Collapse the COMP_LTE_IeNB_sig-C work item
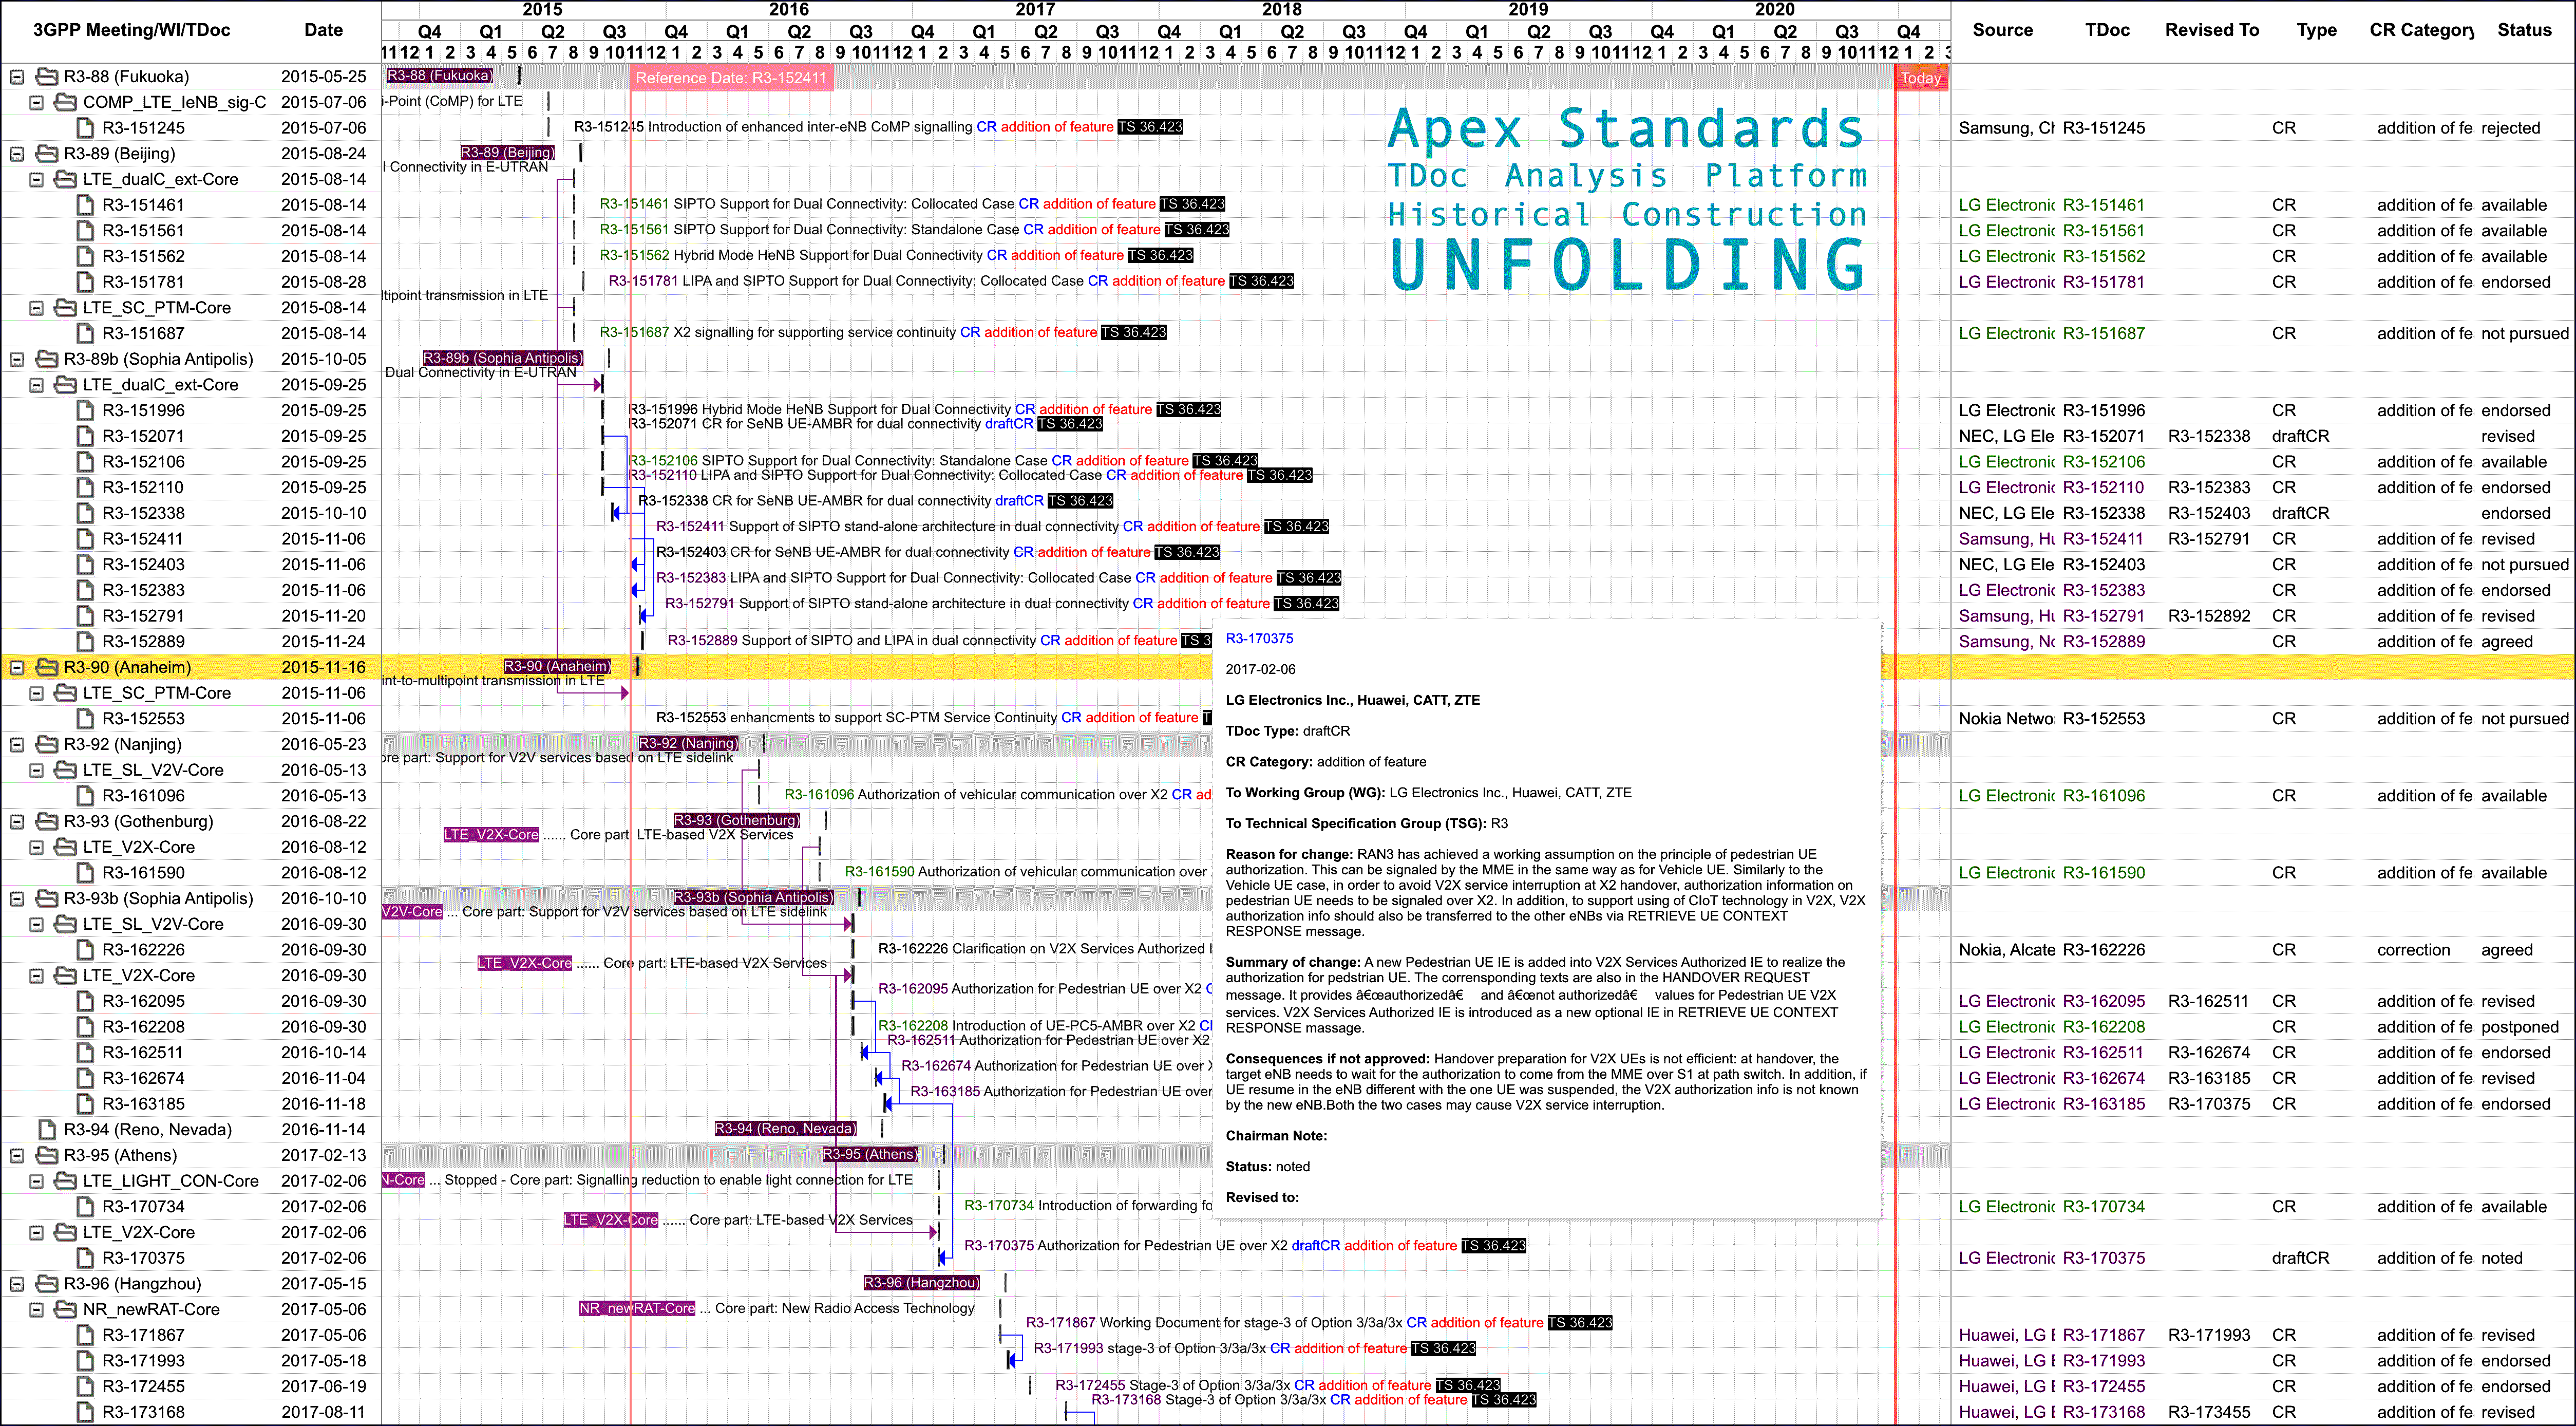 pyautogui.click(x=37, y=103)
